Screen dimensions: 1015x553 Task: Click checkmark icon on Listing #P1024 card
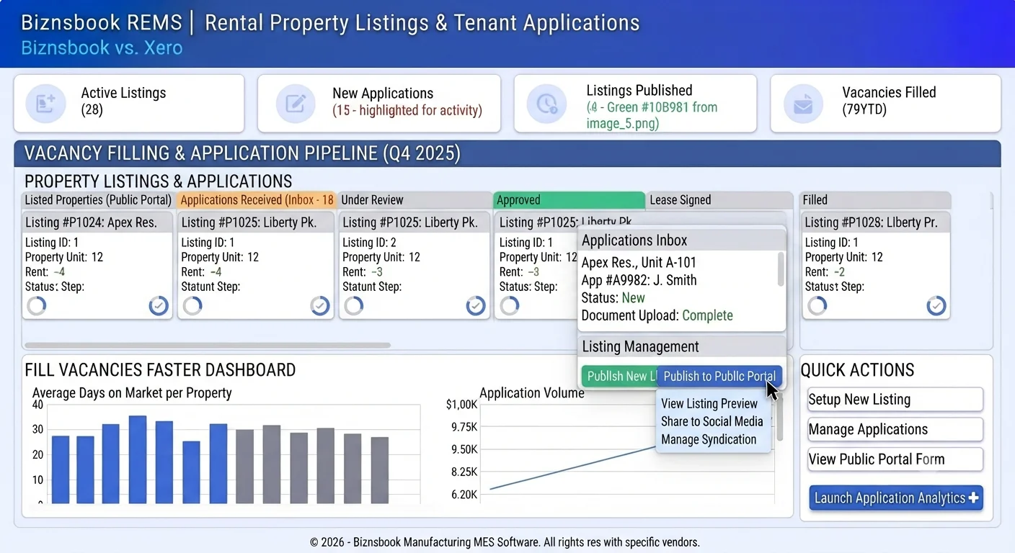pos(159,306)
